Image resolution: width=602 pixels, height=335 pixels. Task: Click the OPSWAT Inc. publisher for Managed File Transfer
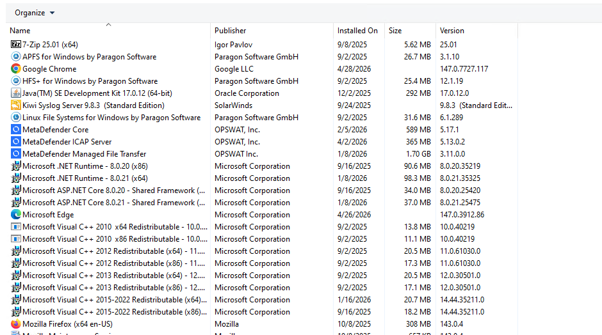coord(236,153)
